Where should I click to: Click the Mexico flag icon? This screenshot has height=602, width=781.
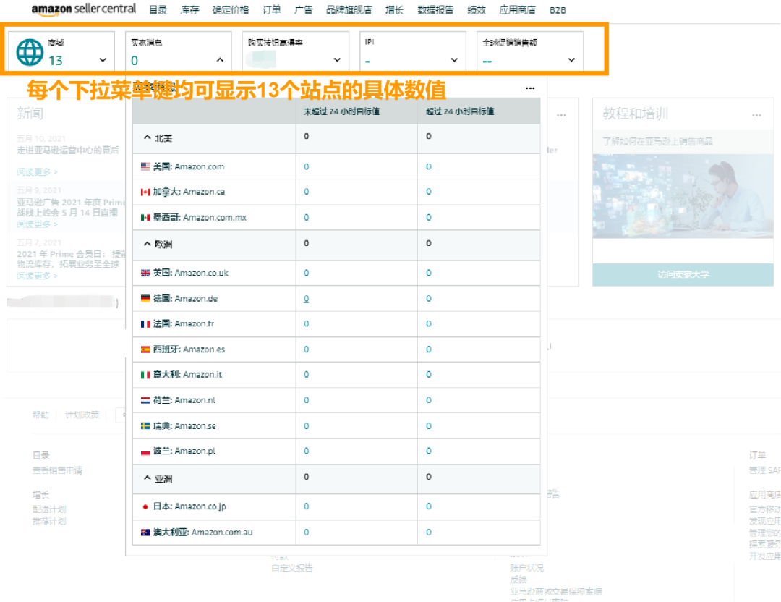click(x=145, y=217)
